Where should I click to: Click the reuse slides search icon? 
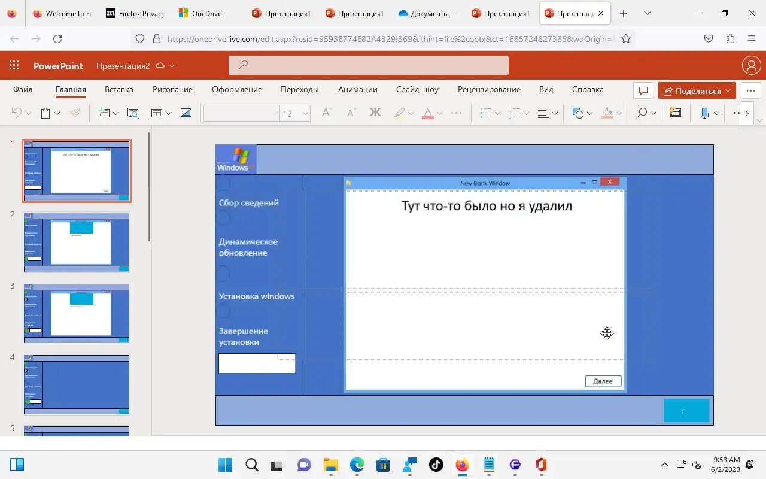133,113
